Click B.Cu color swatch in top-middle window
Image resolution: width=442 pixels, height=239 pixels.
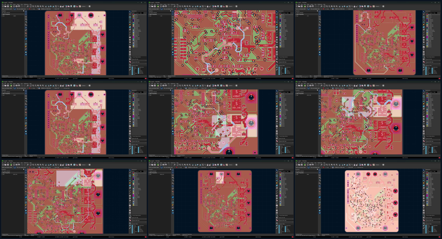280,18
